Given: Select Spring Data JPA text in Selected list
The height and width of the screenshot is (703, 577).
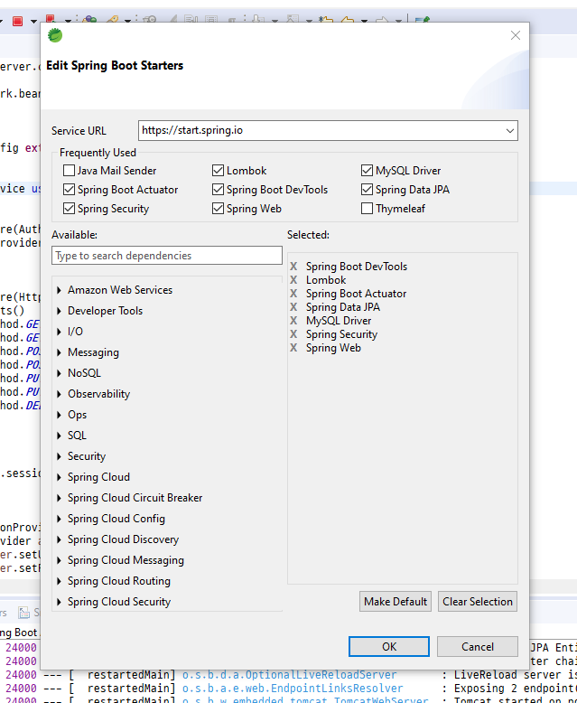Looking at the screenshot, I should pyautogui.click(x=343, y=307).
